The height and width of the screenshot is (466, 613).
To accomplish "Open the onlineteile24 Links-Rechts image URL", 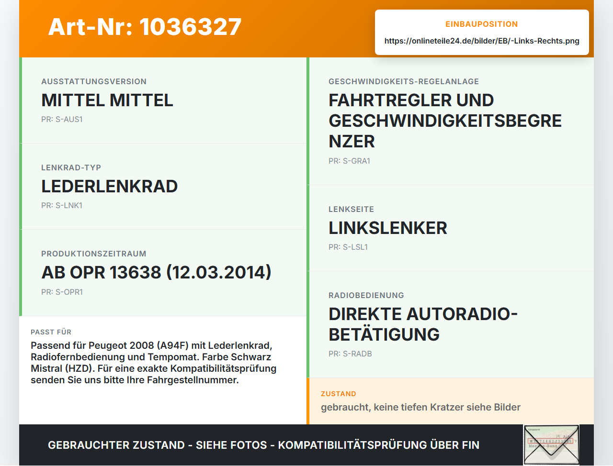I will 482,41.
